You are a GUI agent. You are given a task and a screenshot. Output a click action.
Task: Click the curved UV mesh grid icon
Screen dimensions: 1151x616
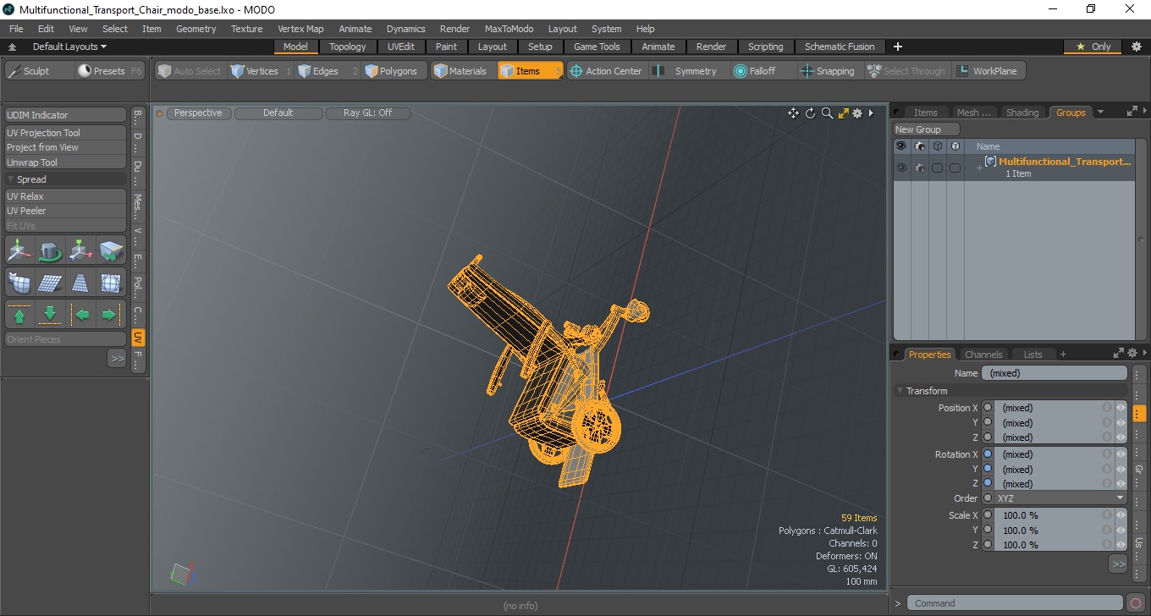coord(19,283)
